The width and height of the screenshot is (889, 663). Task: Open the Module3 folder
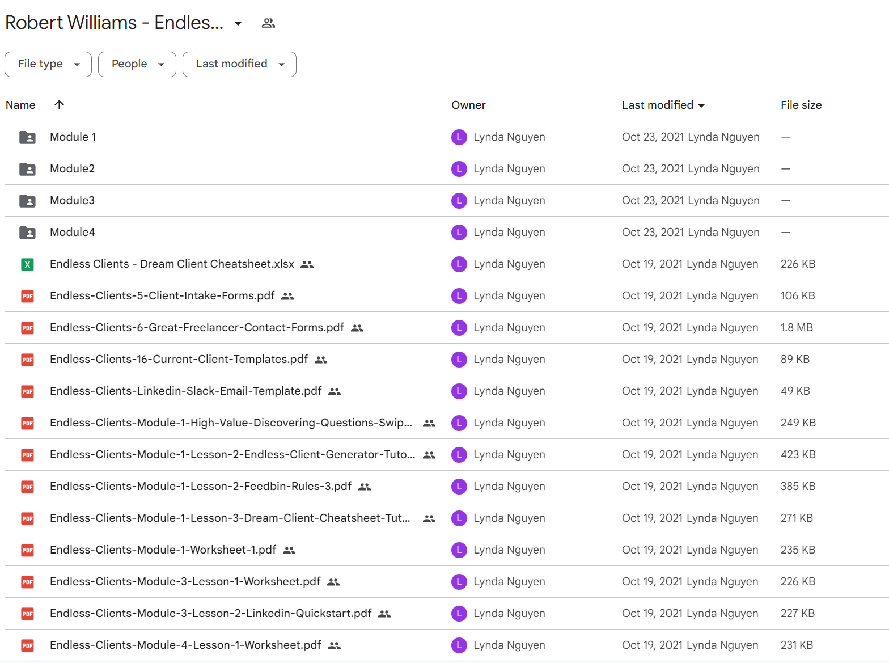tap(72, 200)
